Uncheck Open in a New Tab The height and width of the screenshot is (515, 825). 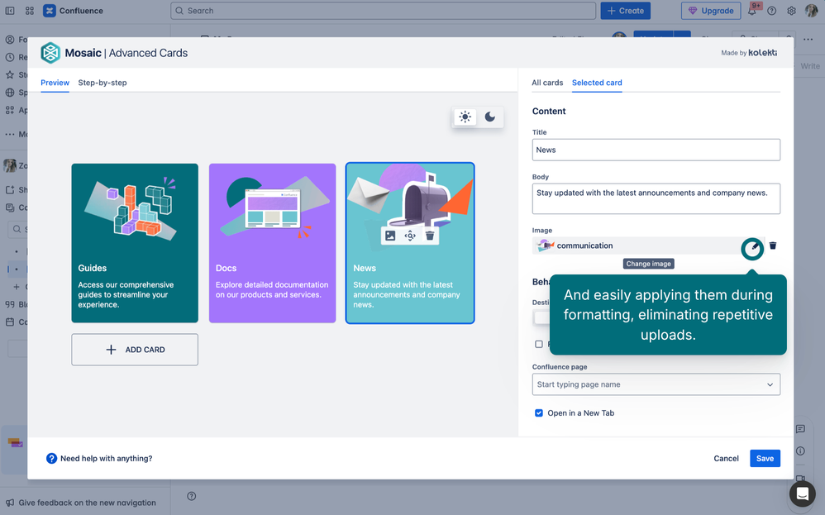(x=539, y=412)
